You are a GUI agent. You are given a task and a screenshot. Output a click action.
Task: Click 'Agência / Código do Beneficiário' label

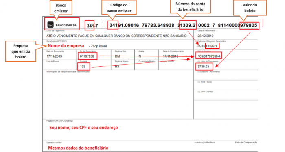tap(212, 41)
